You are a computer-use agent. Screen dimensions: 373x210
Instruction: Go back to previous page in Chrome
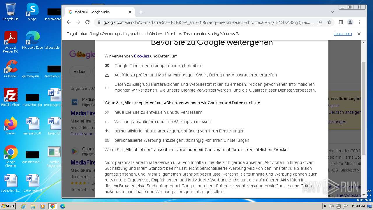(69, 22)
